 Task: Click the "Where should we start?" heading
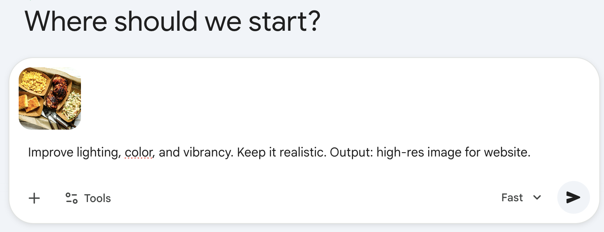(172, 21)
